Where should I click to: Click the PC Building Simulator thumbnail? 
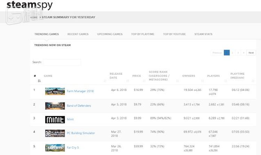(55, 133)
